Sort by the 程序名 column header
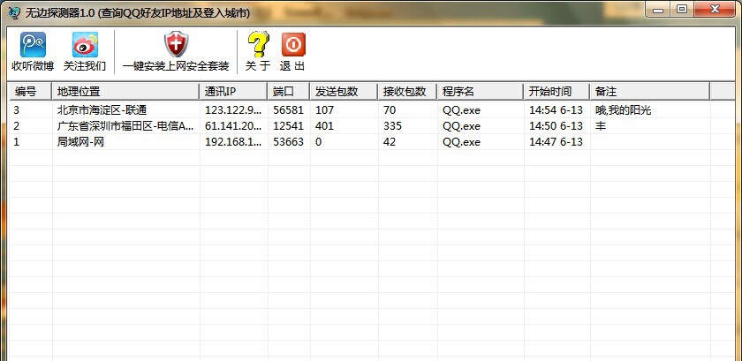 point(480,91)
